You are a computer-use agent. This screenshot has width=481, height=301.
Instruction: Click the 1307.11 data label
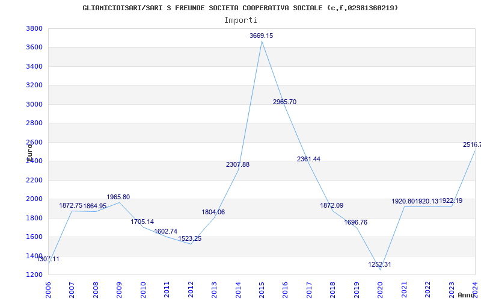48,259
